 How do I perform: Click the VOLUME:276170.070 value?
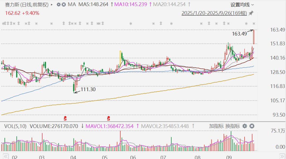pos(54,126)
